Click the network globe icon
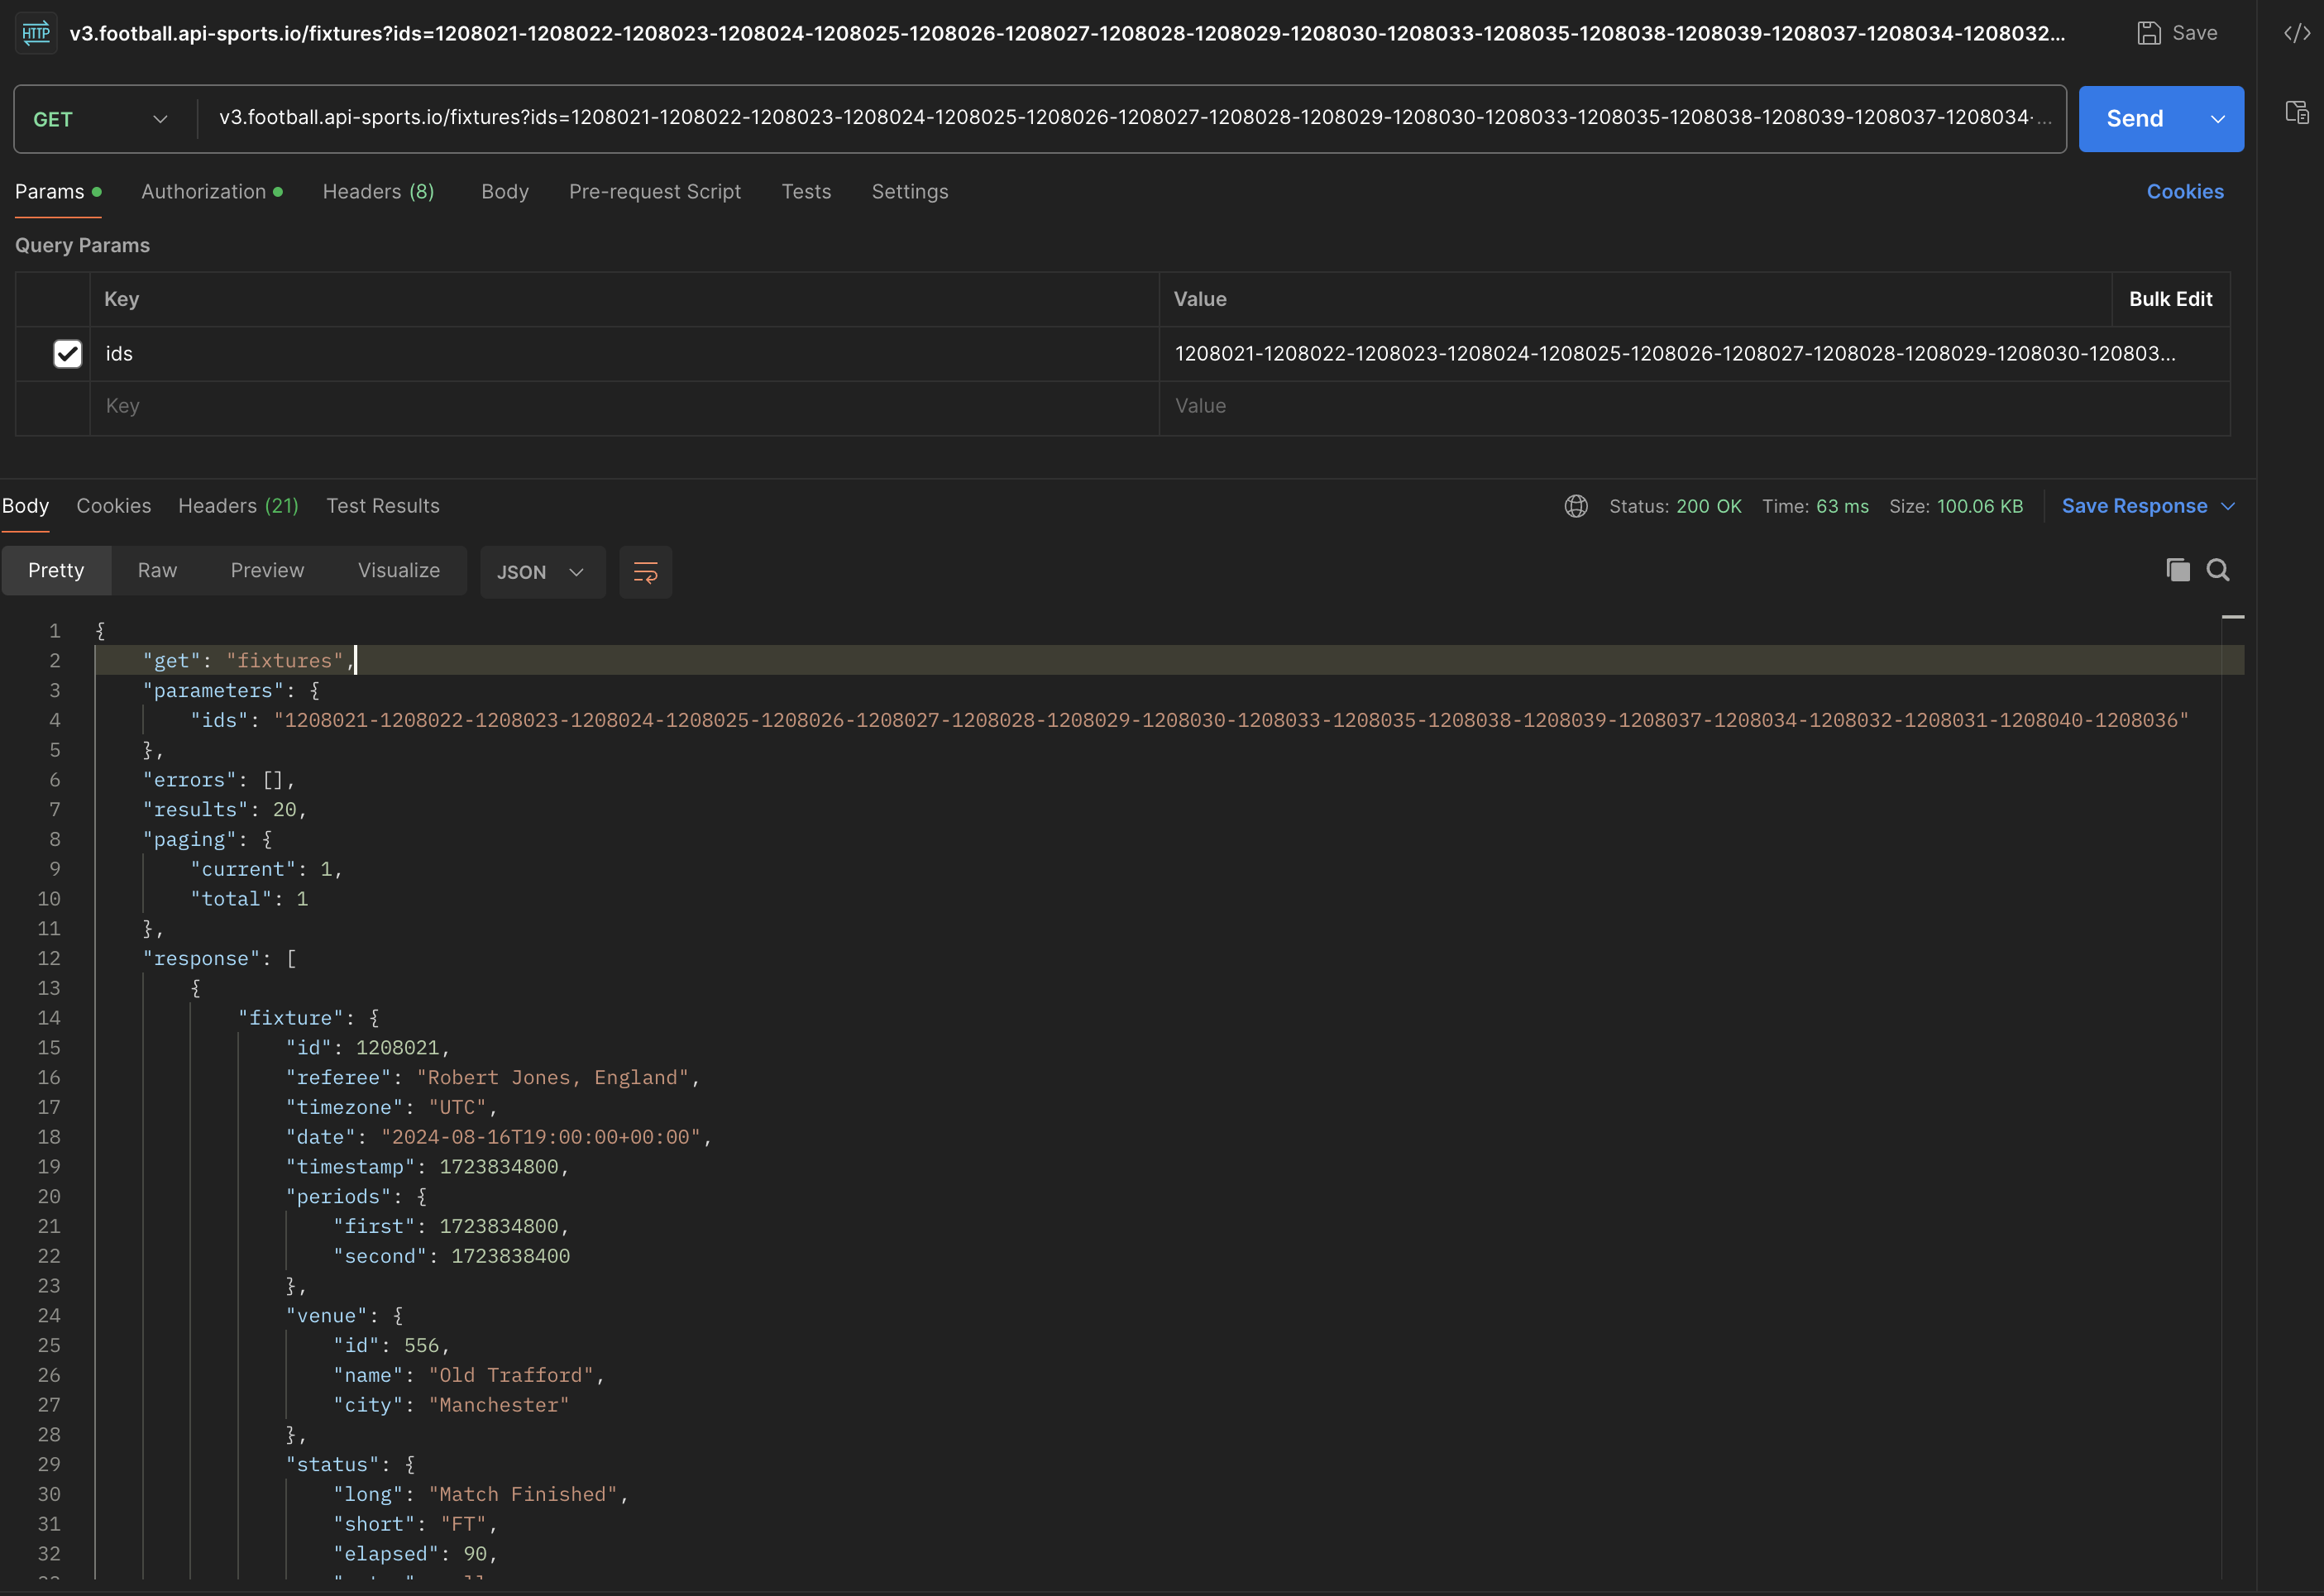 (1576, 506)
